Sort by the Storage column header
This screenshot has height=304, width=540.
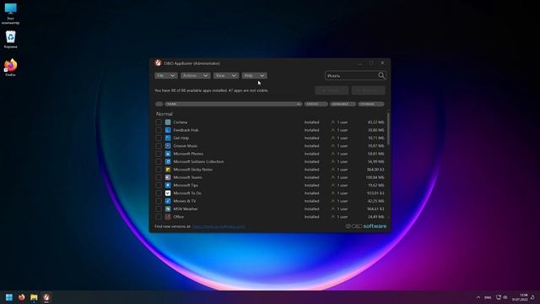pos(371,104)
